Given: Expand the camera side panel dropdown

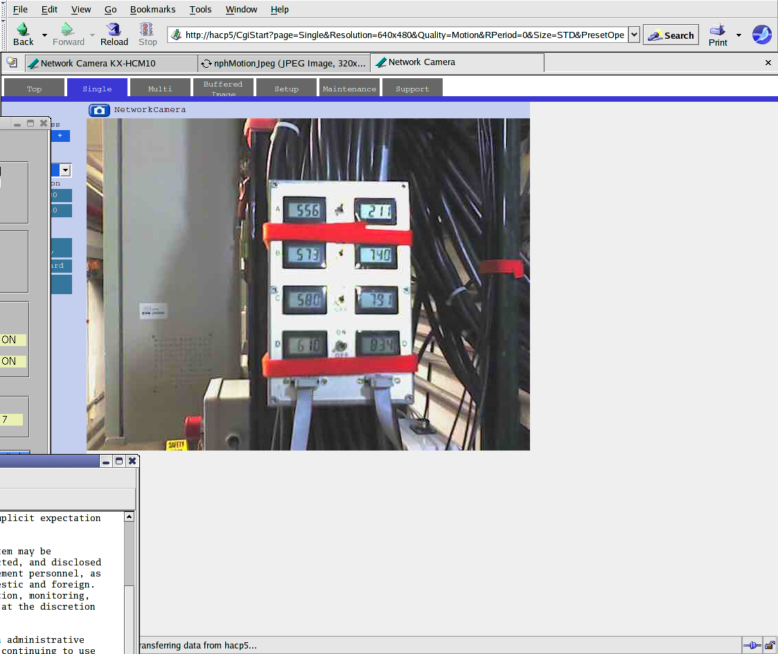Looking at the screenshot, I should (65, 170).
